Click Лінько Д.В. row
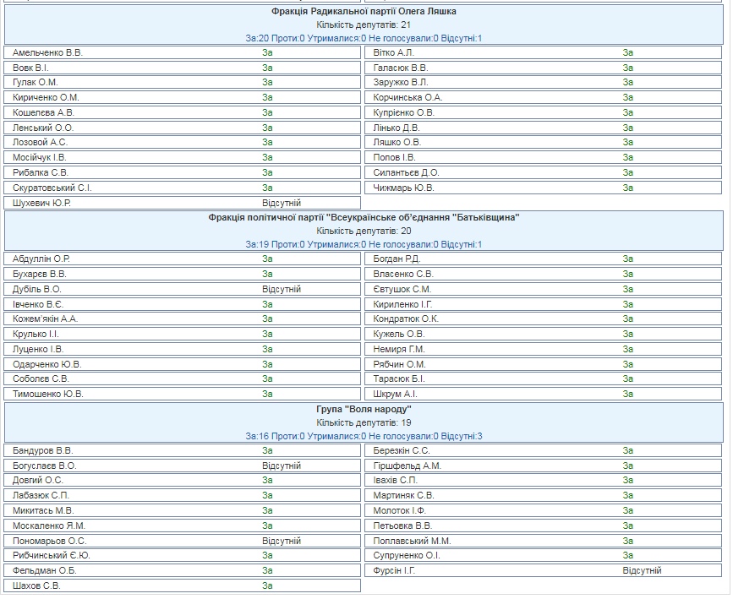This screenshot has width=733, height=599. (x=544, y=128)
